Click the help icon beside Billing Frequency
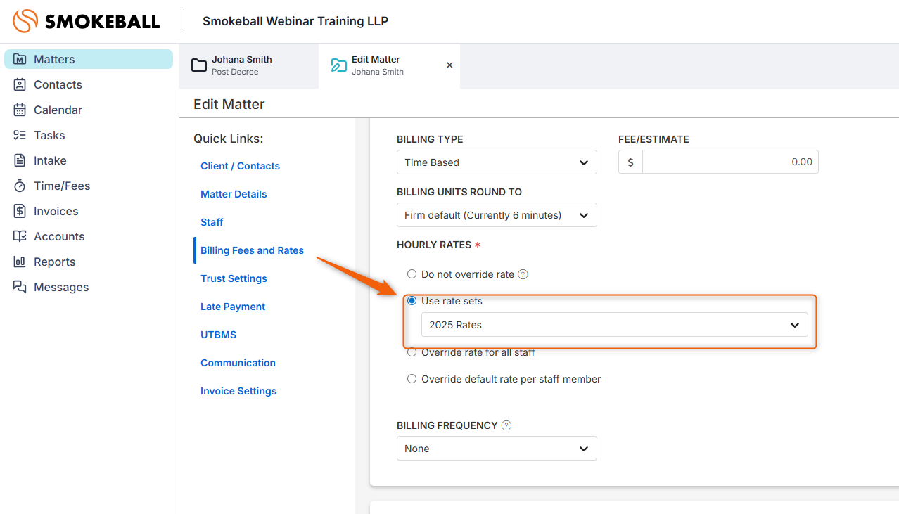 tap(506, 425)
